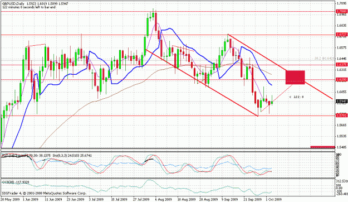Click the 21 Sep 2009 date label
Screen dimensions: 348x202
(x=253, y=199)
